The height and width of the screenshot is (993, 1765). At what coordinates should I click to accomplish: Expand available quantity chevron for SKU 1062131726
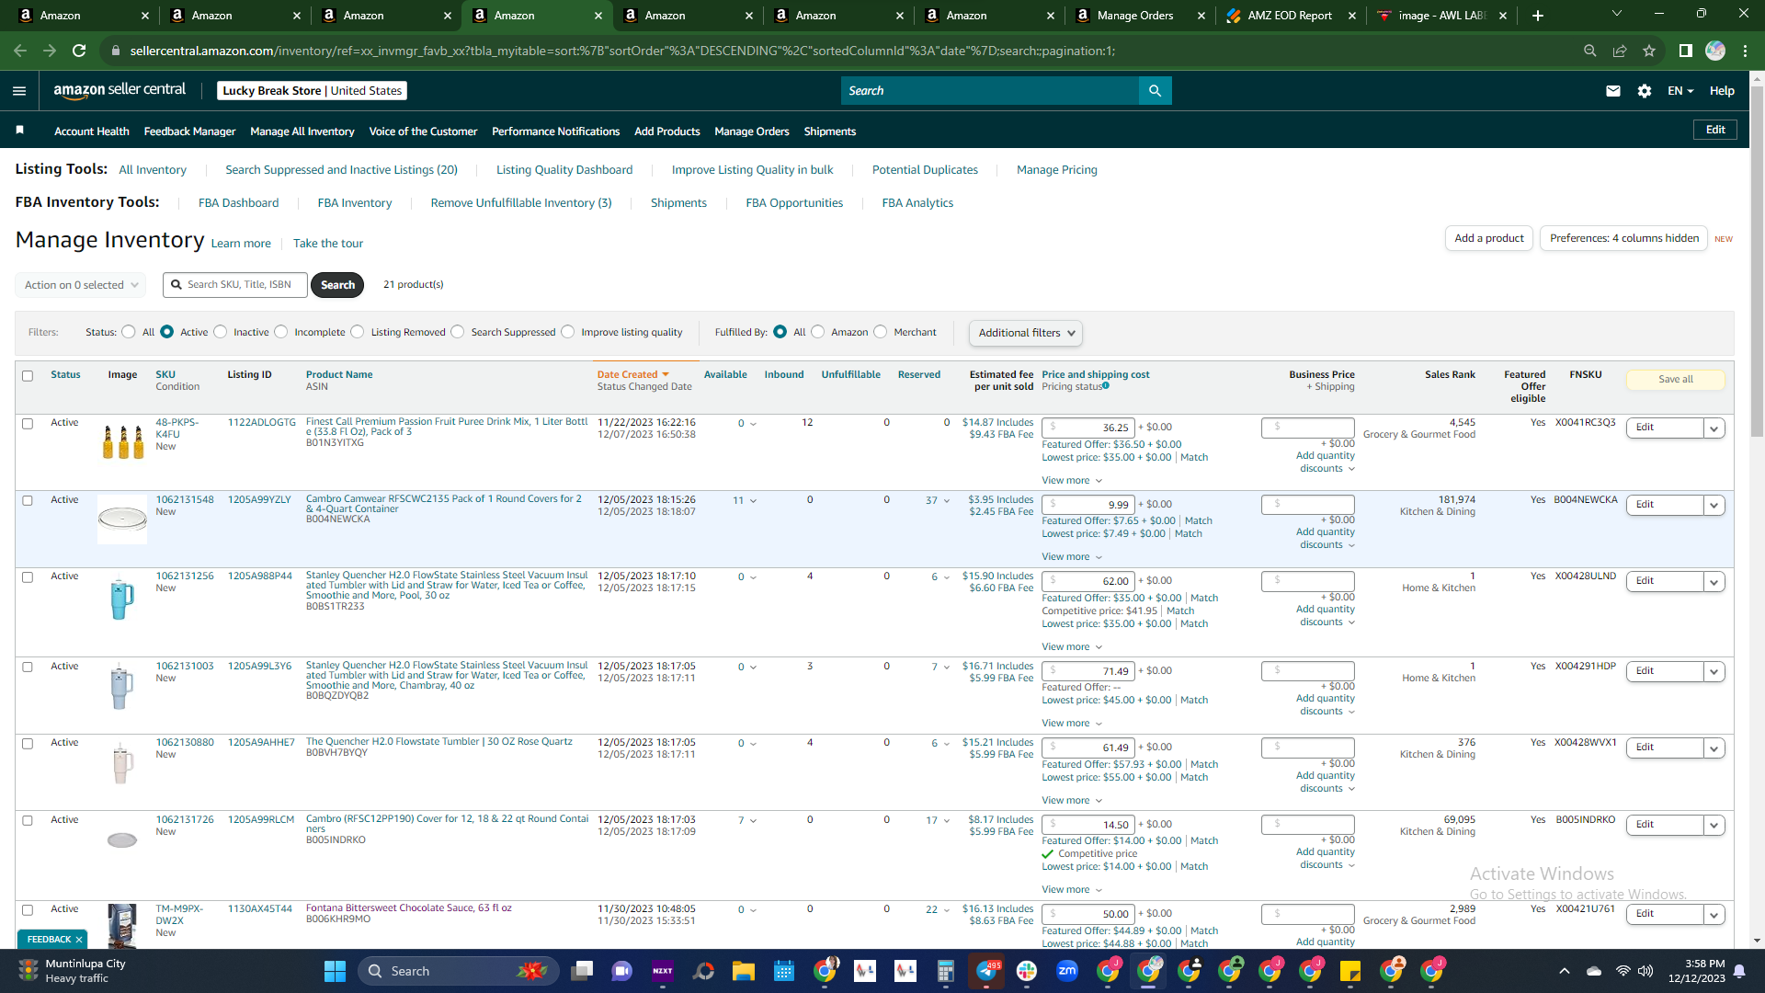tap(753, 821)
